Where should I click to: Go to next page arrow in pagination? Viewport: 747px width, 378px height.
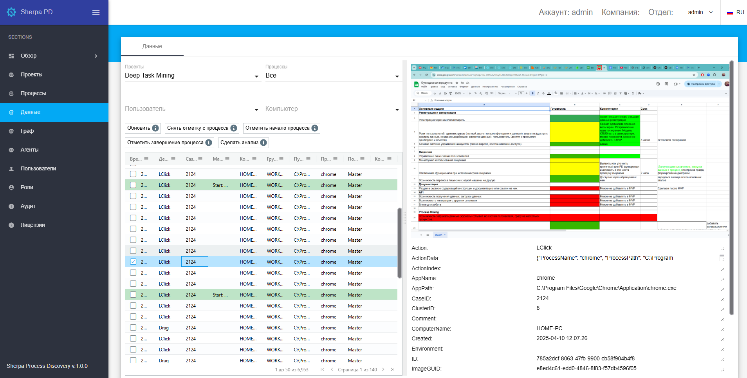(x=383, y=369)
